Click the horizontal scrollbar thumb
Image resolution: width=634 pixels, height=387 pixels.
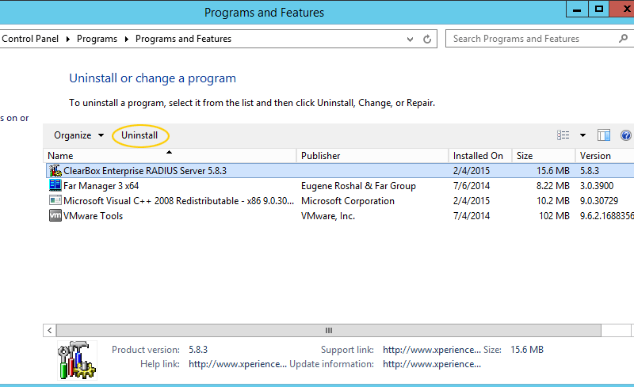329,331
